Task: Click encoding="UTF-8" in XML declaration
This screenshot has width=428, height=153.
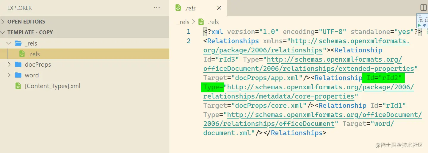Action: pyautogui.click(x=314, y=32)
